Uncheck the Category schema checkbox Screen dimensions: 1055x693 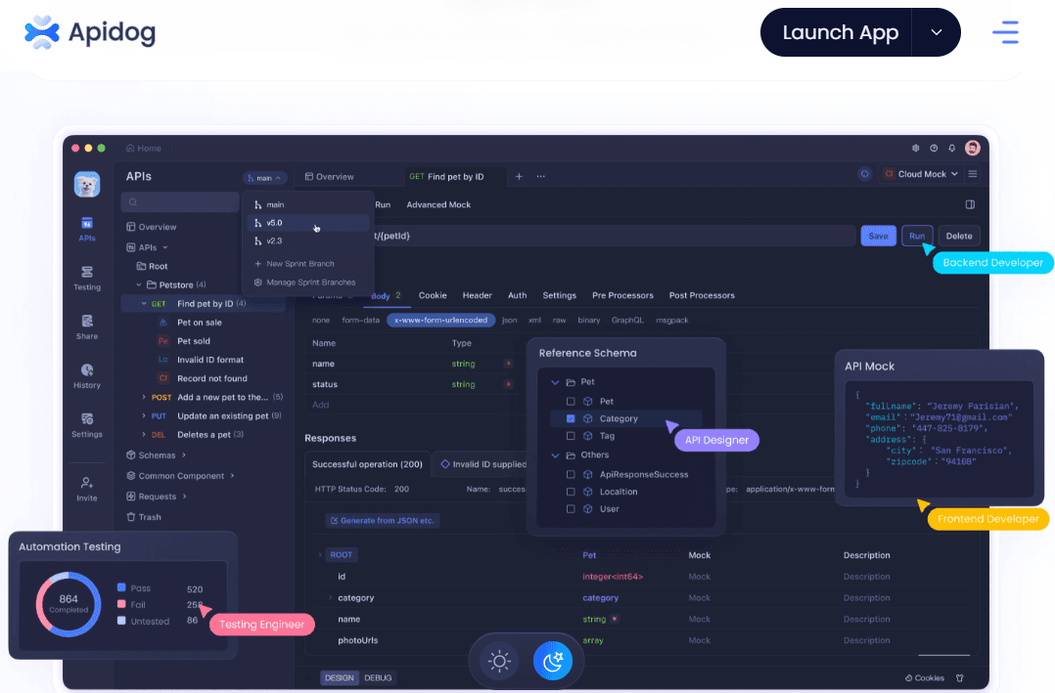tap(571, 418)
